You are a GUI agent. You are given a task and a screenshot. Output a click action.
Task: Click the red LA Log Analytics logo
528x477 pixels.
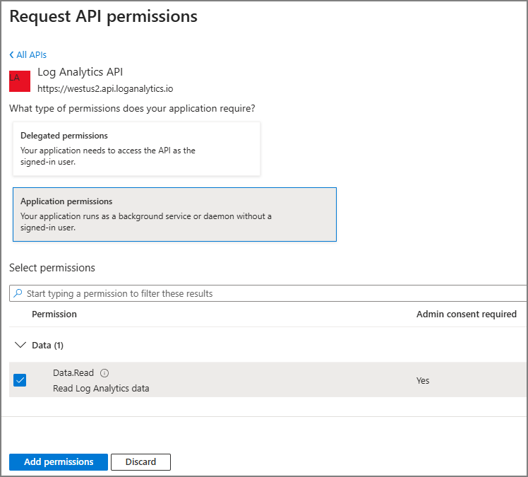click(20, 81)
